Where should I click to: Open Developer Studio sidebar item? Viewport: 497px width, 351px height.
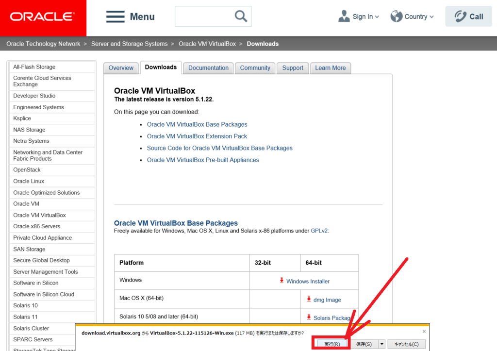34,96
